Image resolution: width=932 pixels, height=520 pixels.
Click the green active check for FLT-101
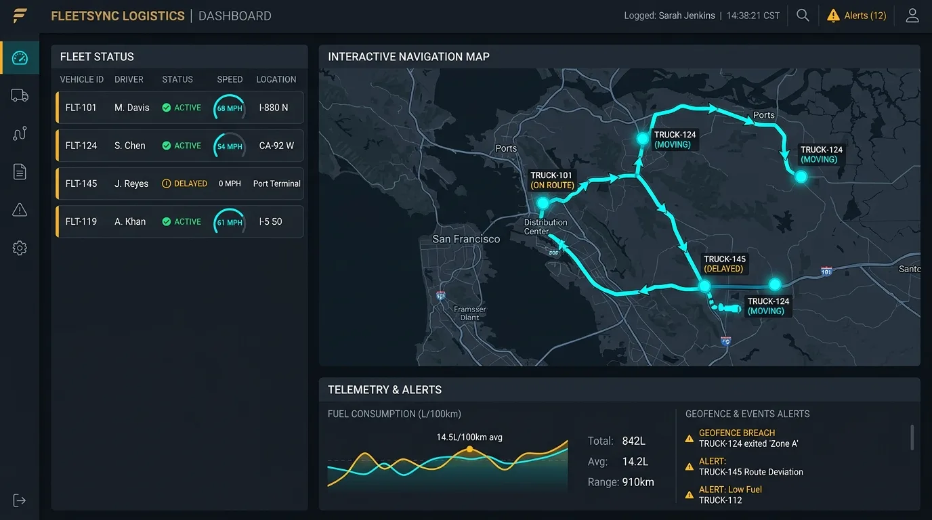(166, 108)
